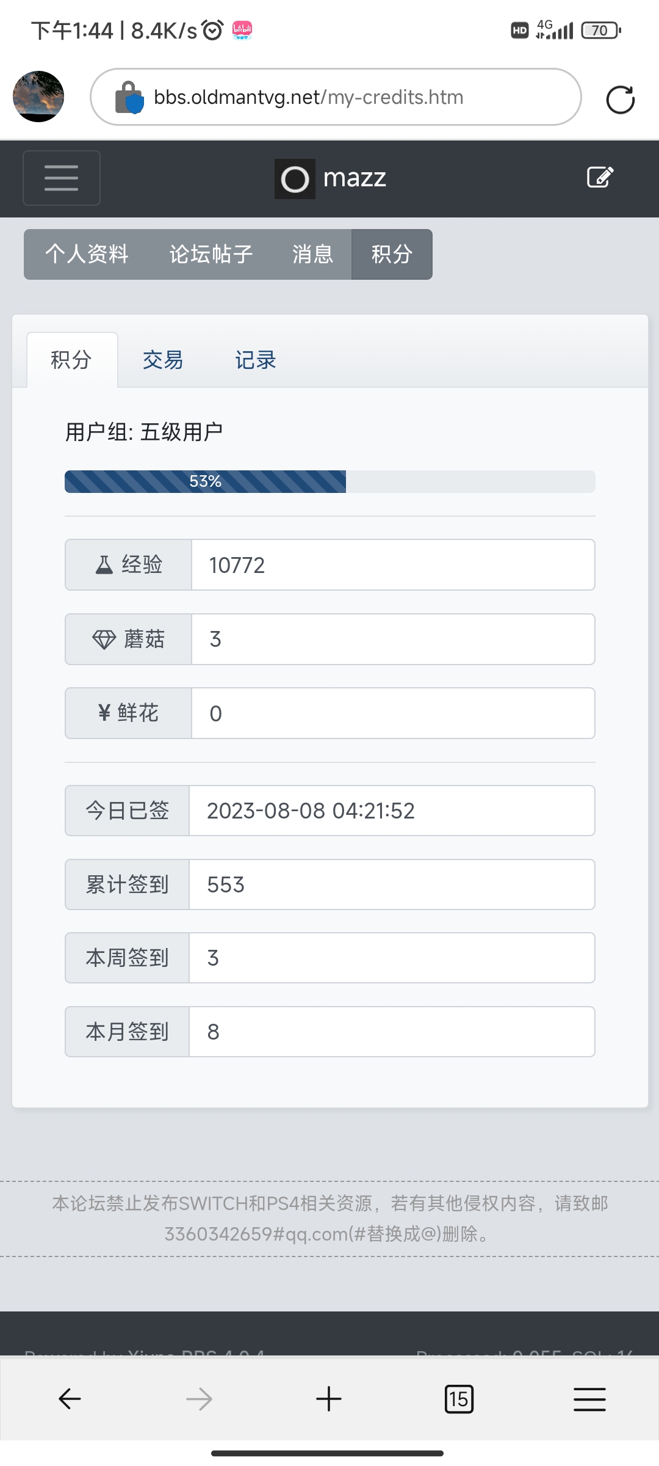Click the new post edit icon
659x1466 pixels.
tap(600, 177)
